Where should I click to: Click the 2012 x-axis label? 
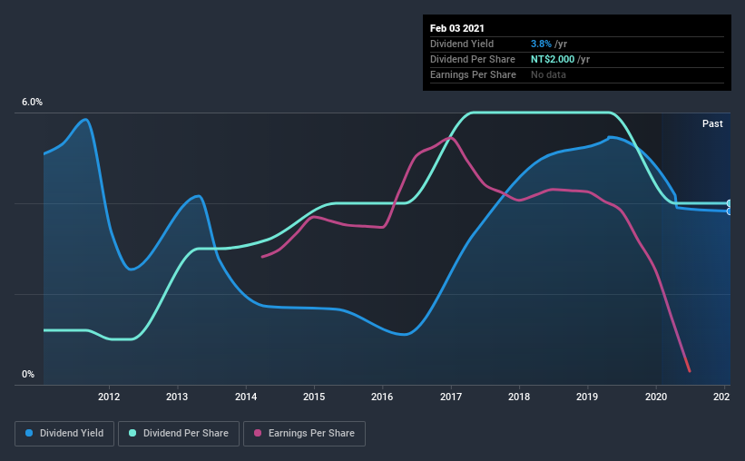pos(109,397)
